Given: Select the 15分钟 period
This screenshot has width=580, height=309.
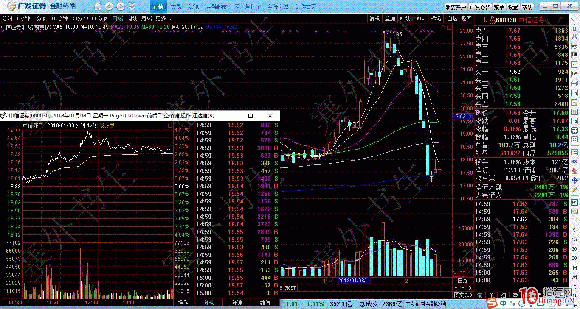Looking at the screenshot, I should tap(59, 18).
